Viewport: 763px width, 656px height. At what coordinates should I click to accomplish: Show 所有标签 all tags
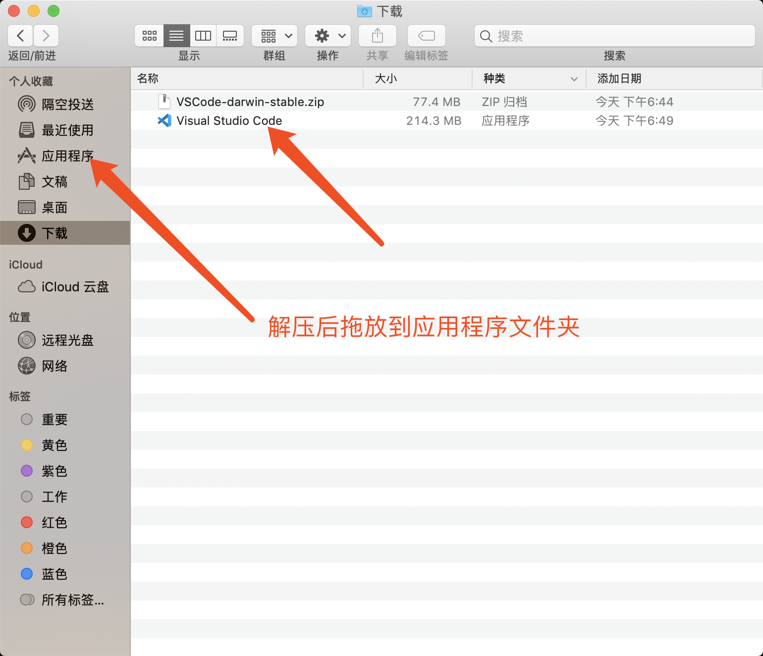pyautogui.click(x=65, y=600)
